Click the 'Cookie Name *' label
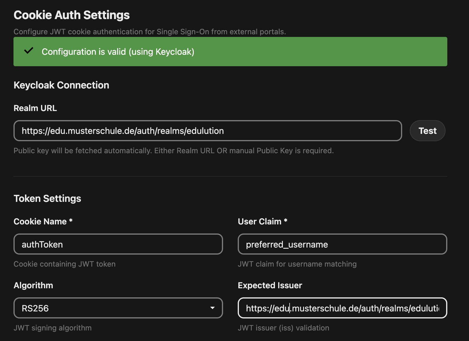The image size is (469, 341). pyautogui.click(x=43, y=221)
